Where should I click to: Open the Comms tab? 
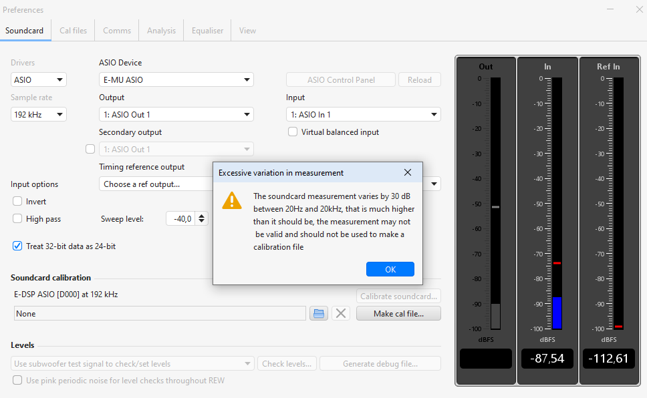coord(117,31)
